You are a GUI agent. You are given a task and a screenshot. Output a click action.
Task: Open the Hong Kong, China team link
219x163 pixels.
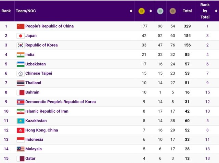(x=41, y=130)
